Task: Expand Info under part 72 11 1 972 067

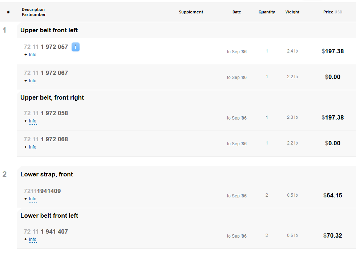Action: 33,81
